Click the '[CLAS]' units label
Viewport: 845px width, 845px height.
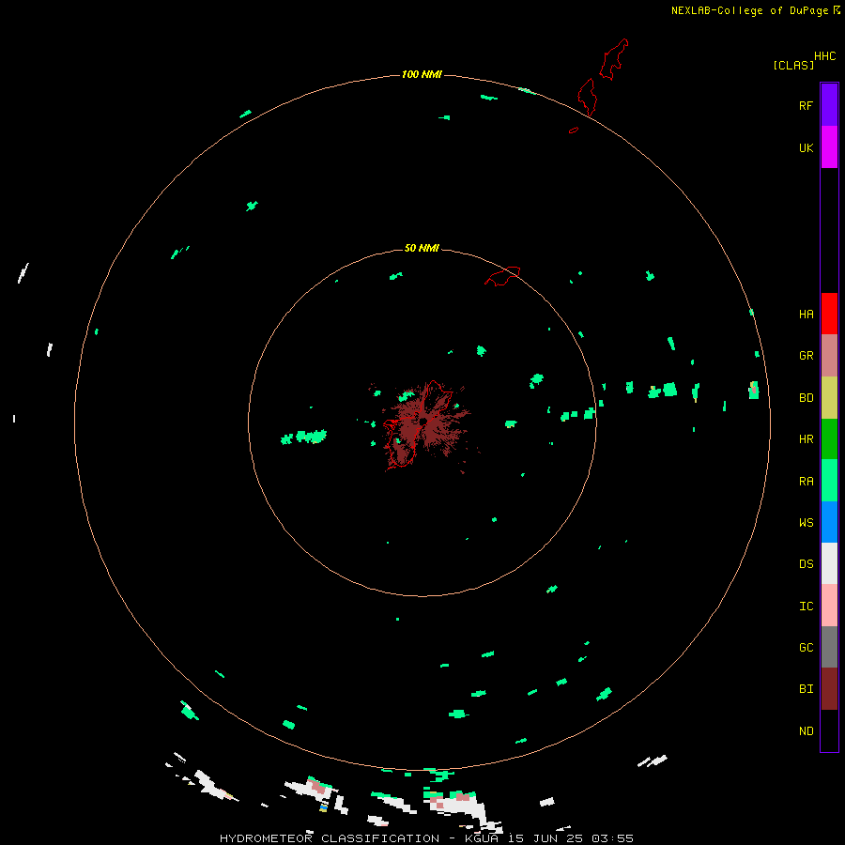pos(793,65)
